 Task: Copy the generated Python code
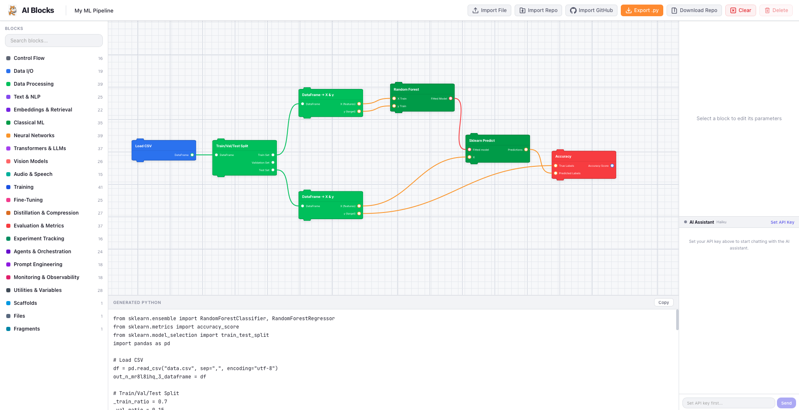tap(664, 303)
